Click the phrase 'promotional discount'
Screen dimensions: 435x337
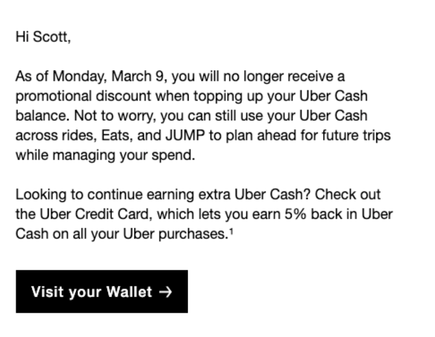click(x=83, y=97)
